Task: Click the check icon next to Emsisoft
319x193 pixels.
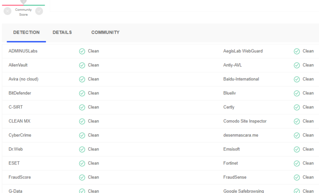Action: point(297,149)
